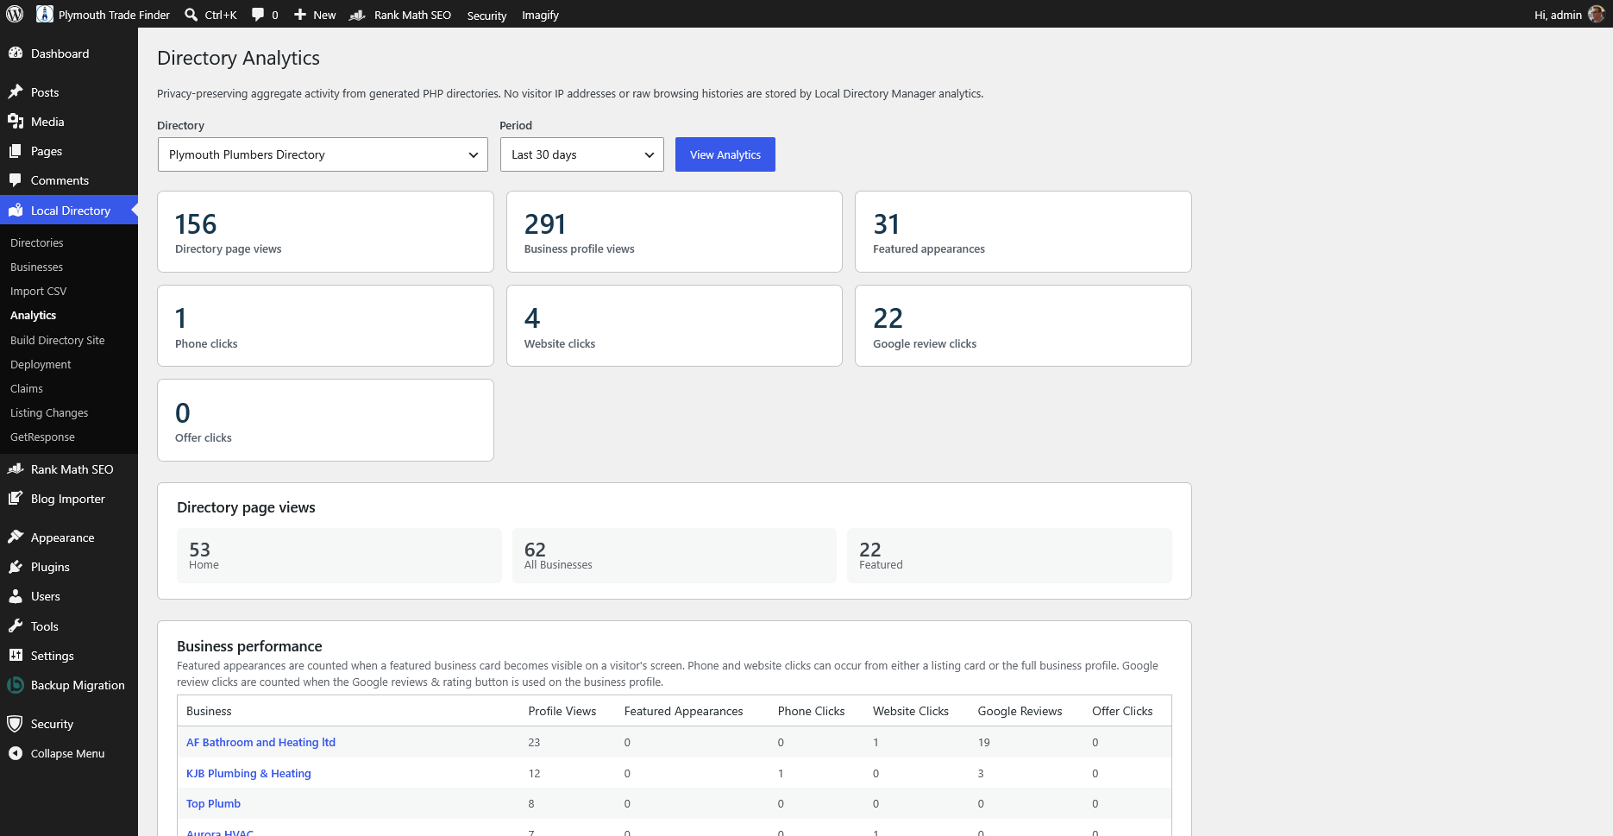Open the Top Plumb business link
Image resolution: width=1613 pixels, height=836 pixels.
pyautogui.click(x=213, y=803)
